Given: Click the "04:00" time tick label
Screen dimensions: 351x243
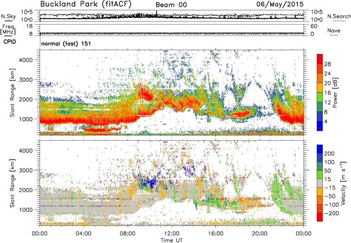Looking at the screenshot, I should click(83, 234).
